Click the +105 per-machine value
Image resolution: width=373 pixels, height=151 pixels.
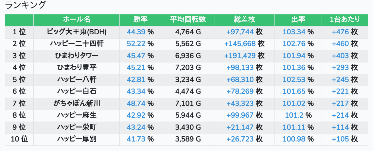coord(340,139)
